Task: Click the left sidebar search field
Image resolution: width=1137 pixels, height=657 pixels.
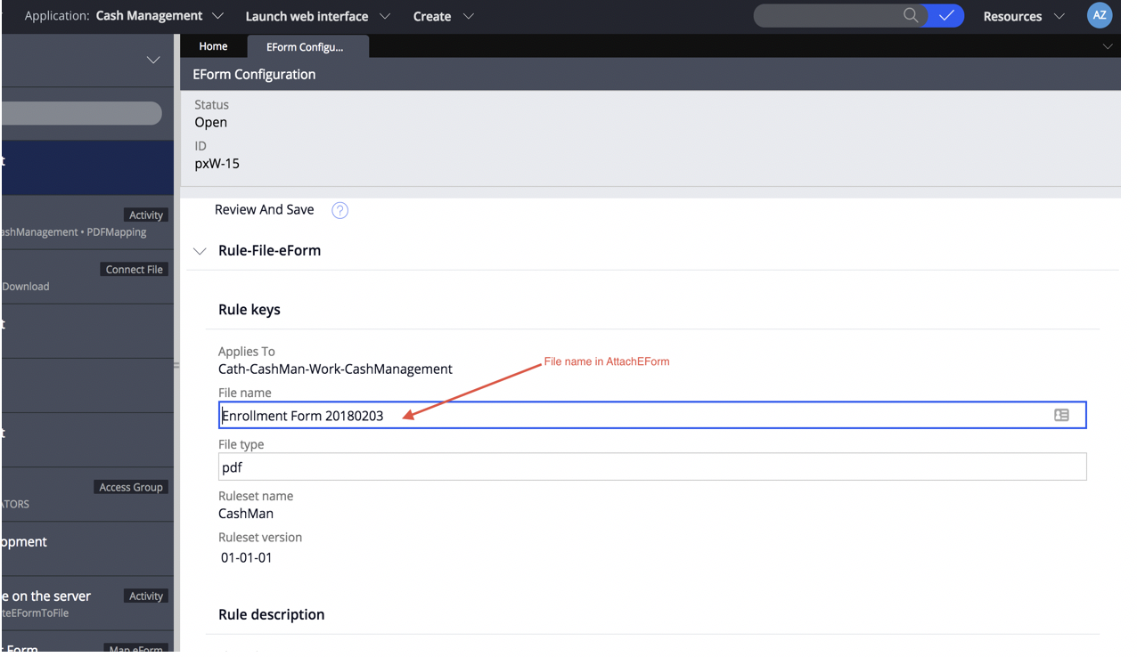Action: click(x=81, y=113)
